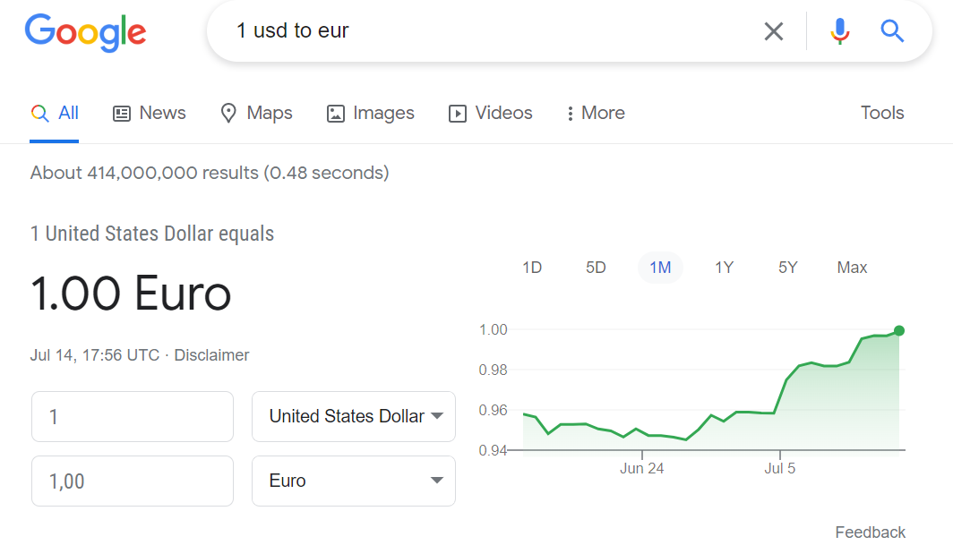Switch to the Maps tab

[x=256, y=114]
